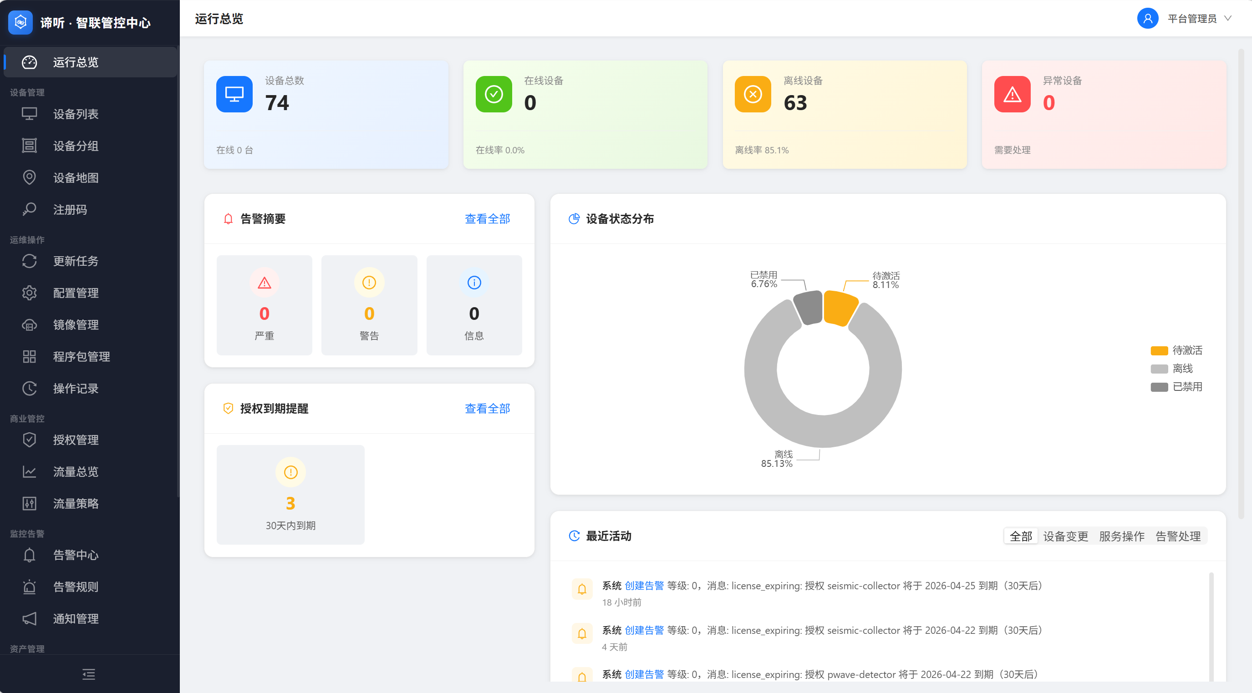Open 告警规则 alarm icon in sidebar
The image size is (1252, 693).
[x=29, y=587]
